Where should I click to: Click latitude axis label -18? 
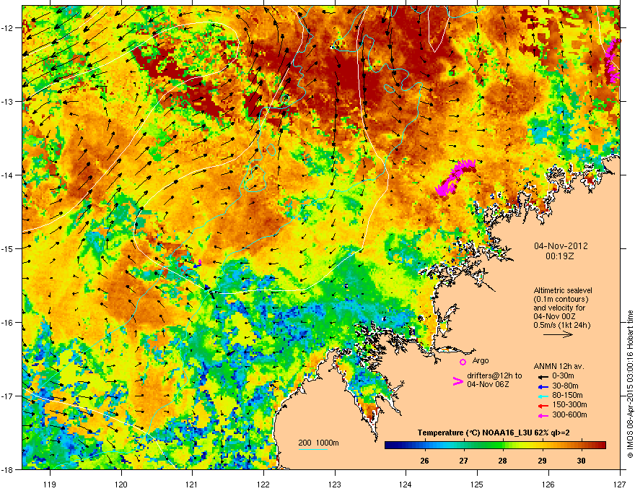[x=8, y=469]
